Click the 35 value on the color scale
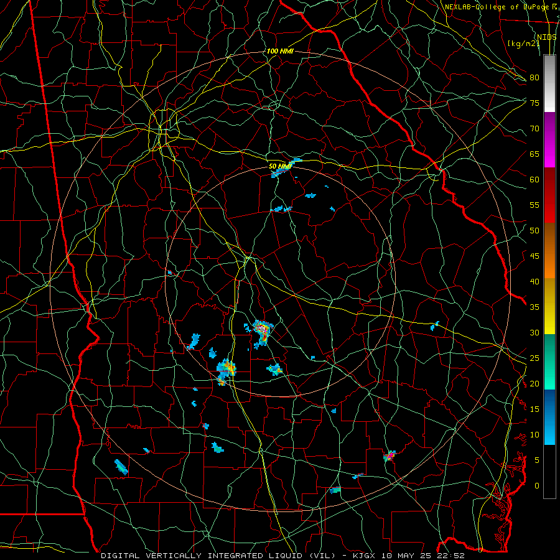 [534, 307]
